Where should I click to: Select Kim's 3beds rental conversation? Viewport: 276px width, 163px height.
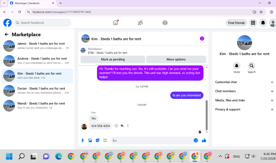37,76
